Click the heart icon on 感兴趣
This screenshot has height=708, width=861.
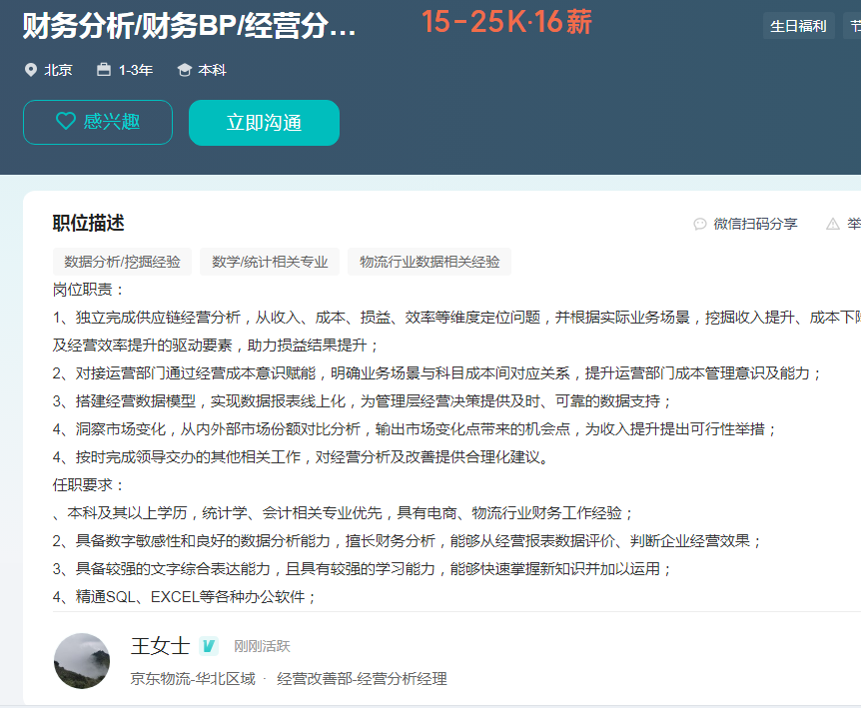coord(65,122)
